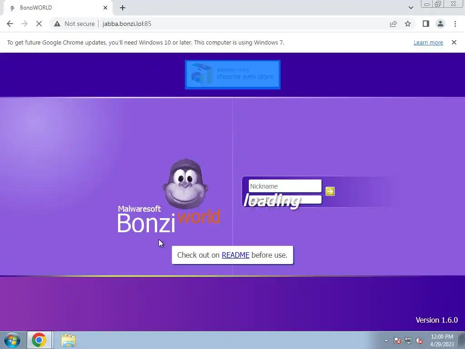
Task: Open Windows Start menu
Action: tap(12, 340)
